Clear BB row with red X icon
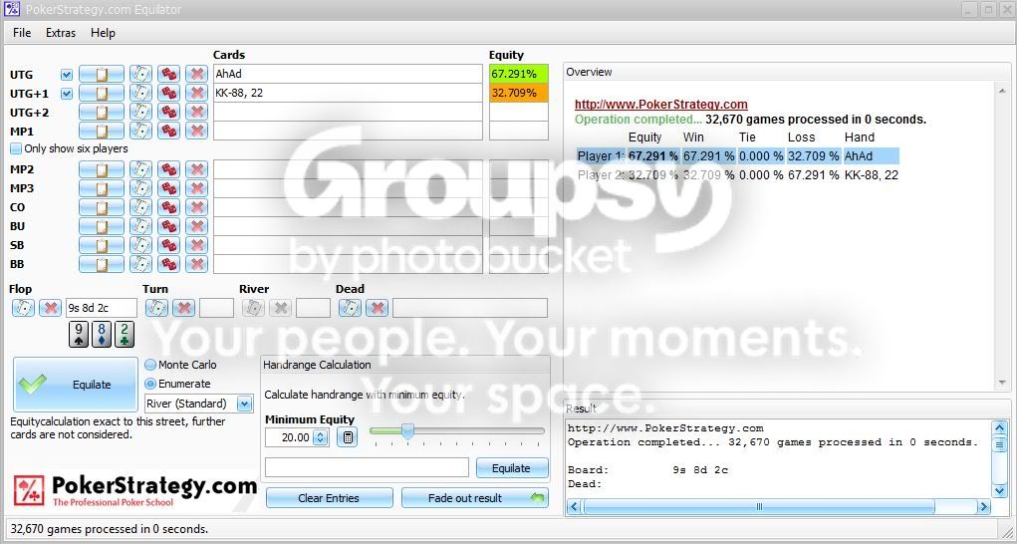The image size is (1017, 544). 196,264
